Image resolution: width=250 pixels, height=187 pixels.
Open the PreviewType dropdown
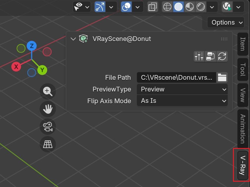point(182,89)
